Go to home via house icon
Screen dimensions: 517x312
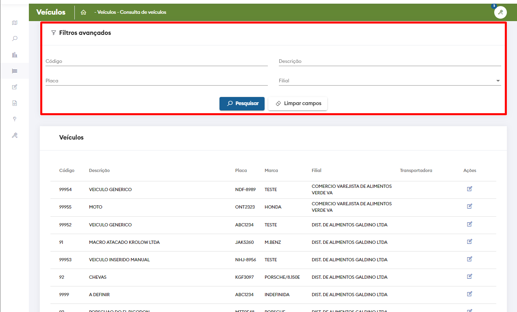point(83,12)
